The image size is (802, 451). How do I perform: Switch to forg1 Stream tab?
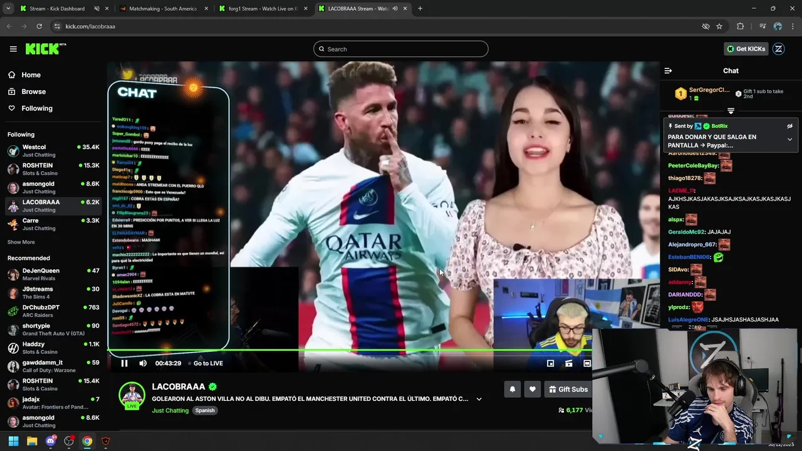(263, 9)
